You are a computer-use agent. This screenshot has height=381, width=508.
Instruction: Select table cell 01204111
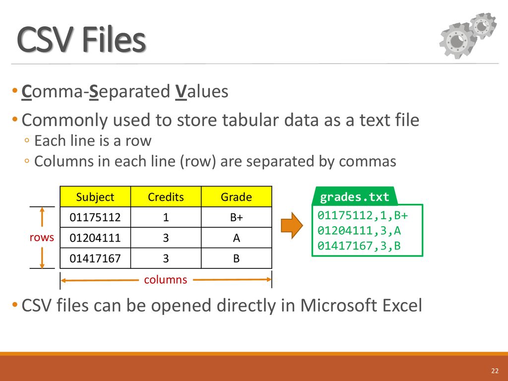tap(95, 238)
